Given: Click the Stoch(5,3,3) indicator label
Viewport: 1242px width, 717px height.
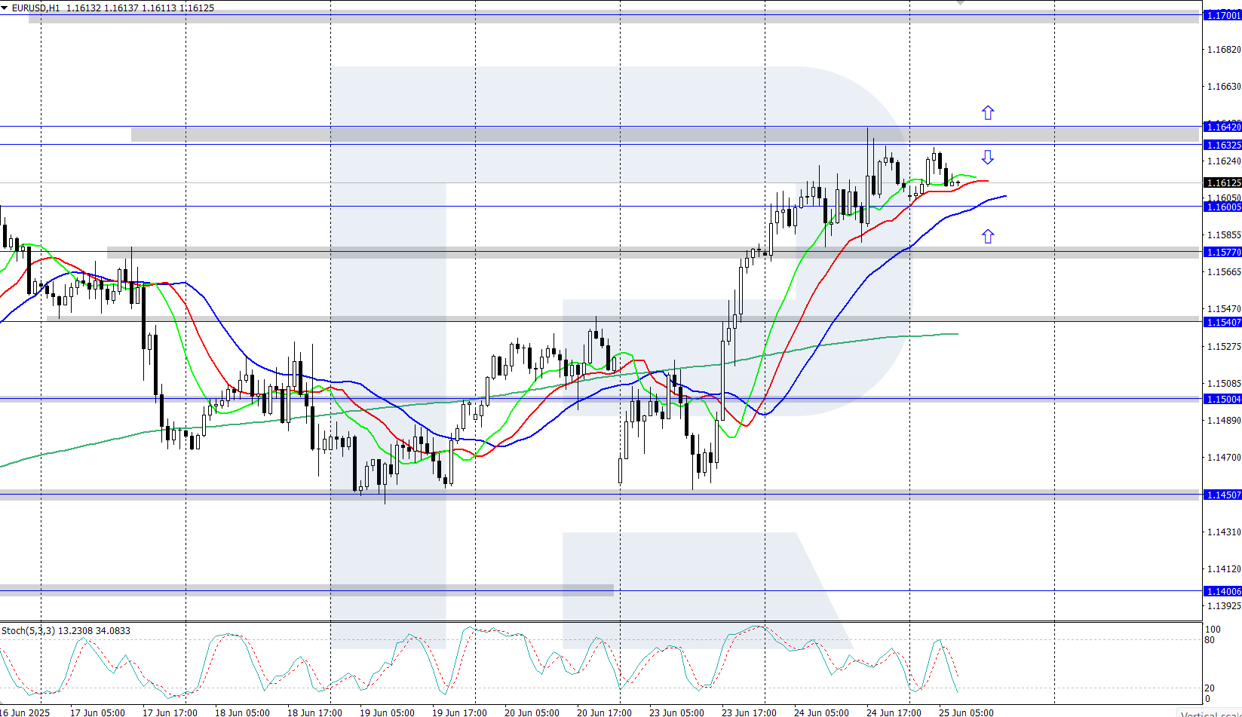Looking at the screenshot, I should tap(28, 630).
